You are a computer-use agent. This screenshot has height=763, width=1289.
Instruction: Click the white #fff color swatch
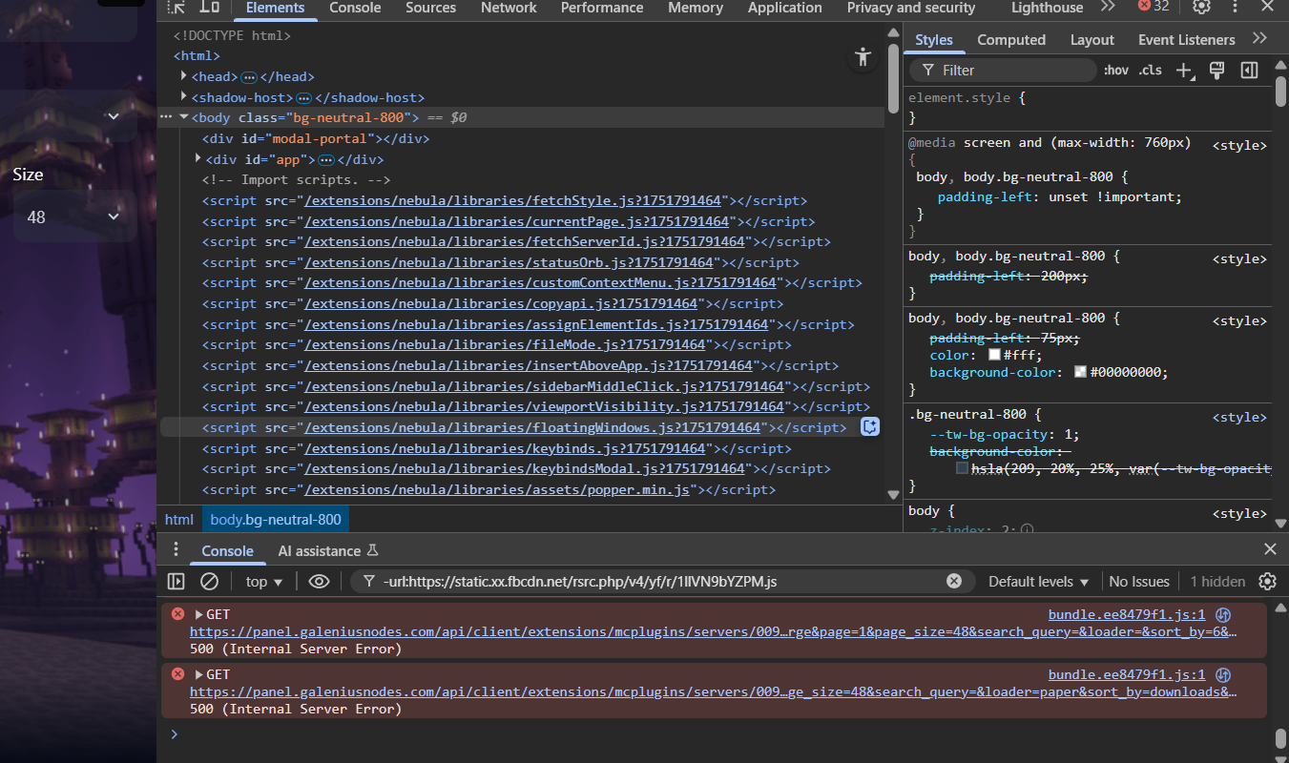(994, 355)
